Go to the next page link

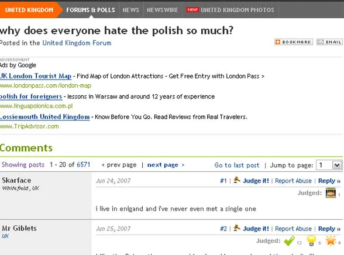(x=166, y=165)
